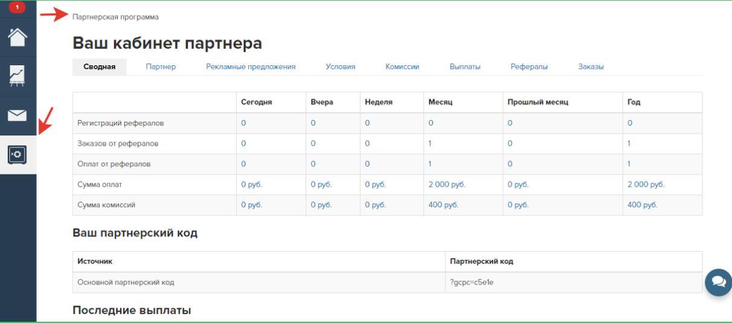Screen dimensions: 732x323
Task: Switch to the Партнер tab
Action: point(161,67)
